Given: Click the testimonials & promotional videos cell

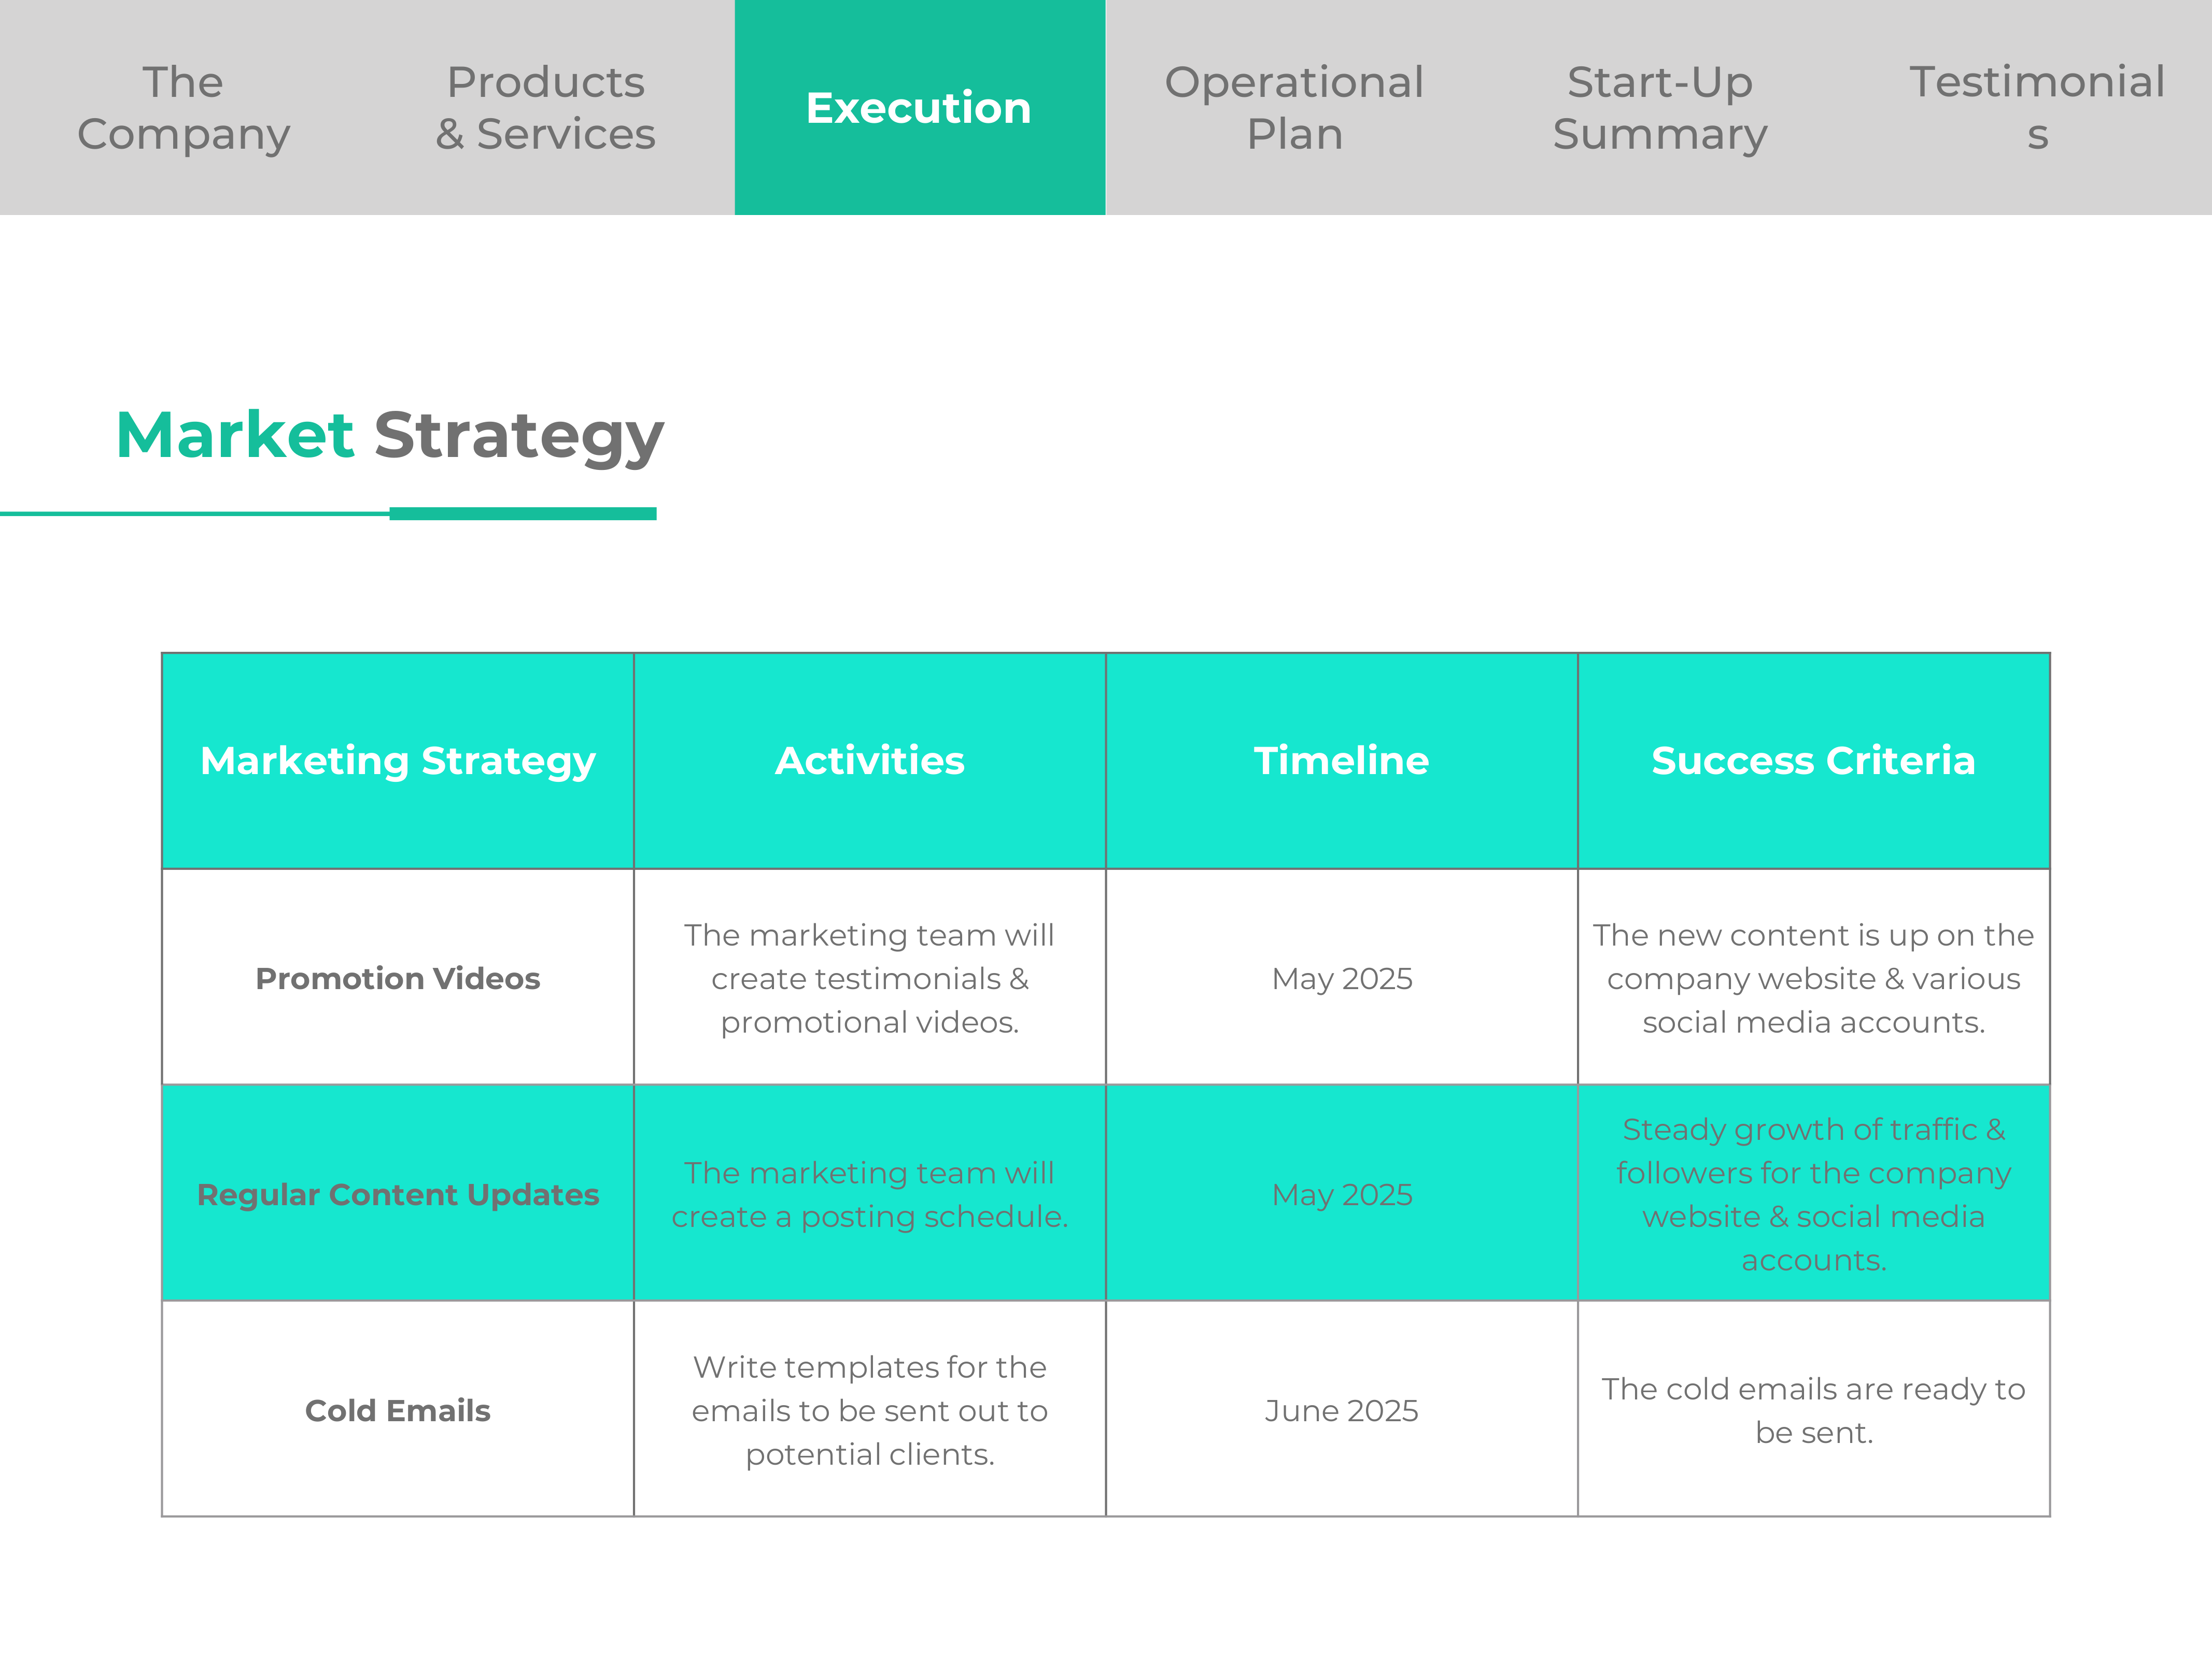Looking at the screenshot, I should [870, 977].
